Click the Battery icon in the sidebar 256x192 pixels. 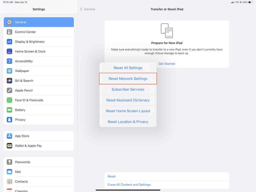[x=9, y=110]
